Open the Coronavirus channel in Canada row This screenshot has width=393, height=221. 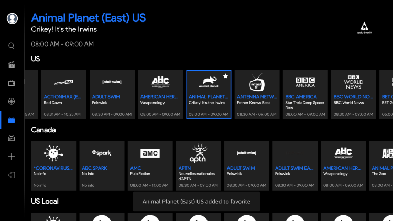pyautogui.click(x=53, y=165)
